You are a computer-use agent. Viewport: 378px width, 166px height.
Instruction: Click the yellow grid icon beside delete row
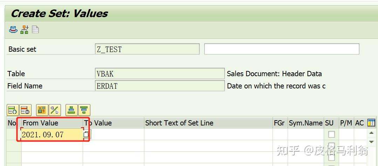42,110
